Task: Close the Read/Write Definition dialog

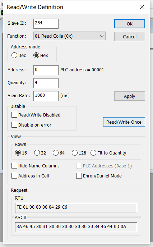Action: click(x=142, y=7)
